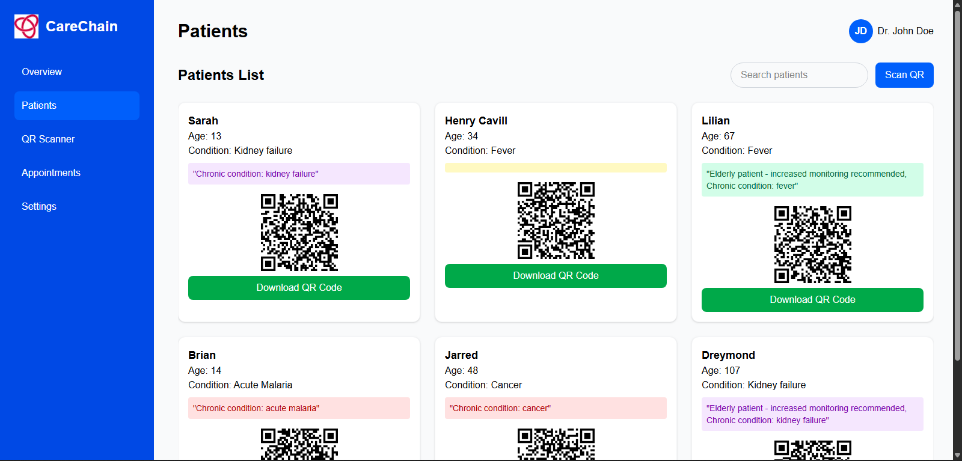Click the scrollbar up arrow

957,4
